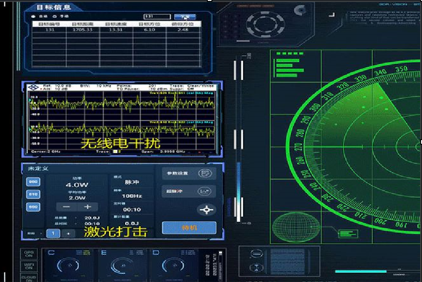The image size is (422, 282).
Task: Click the 340 degree mark on radar
Action: click(x=381, y=72)
